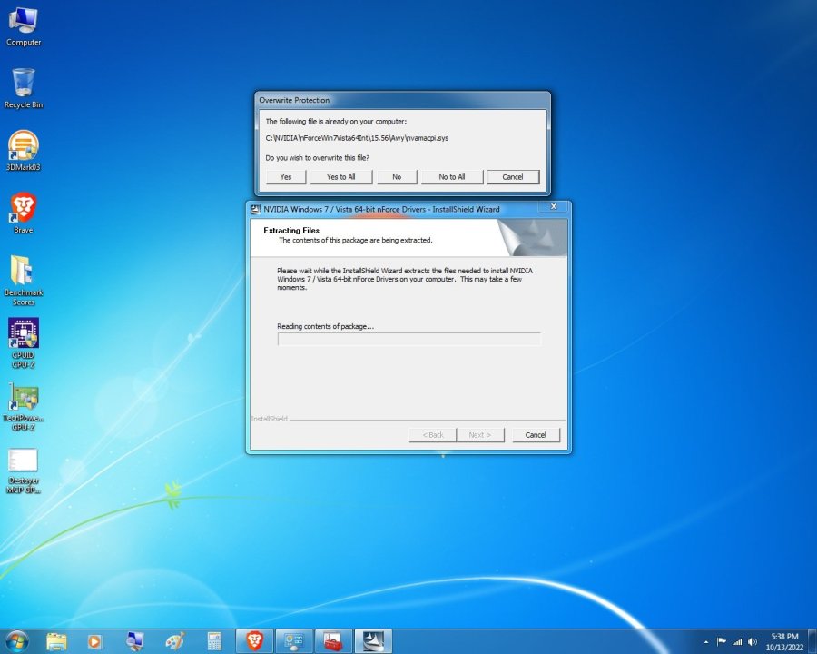This screenshot has height=654, width=817.
Task: Open Calculator from the taskbar
Action: pos(214,641)
